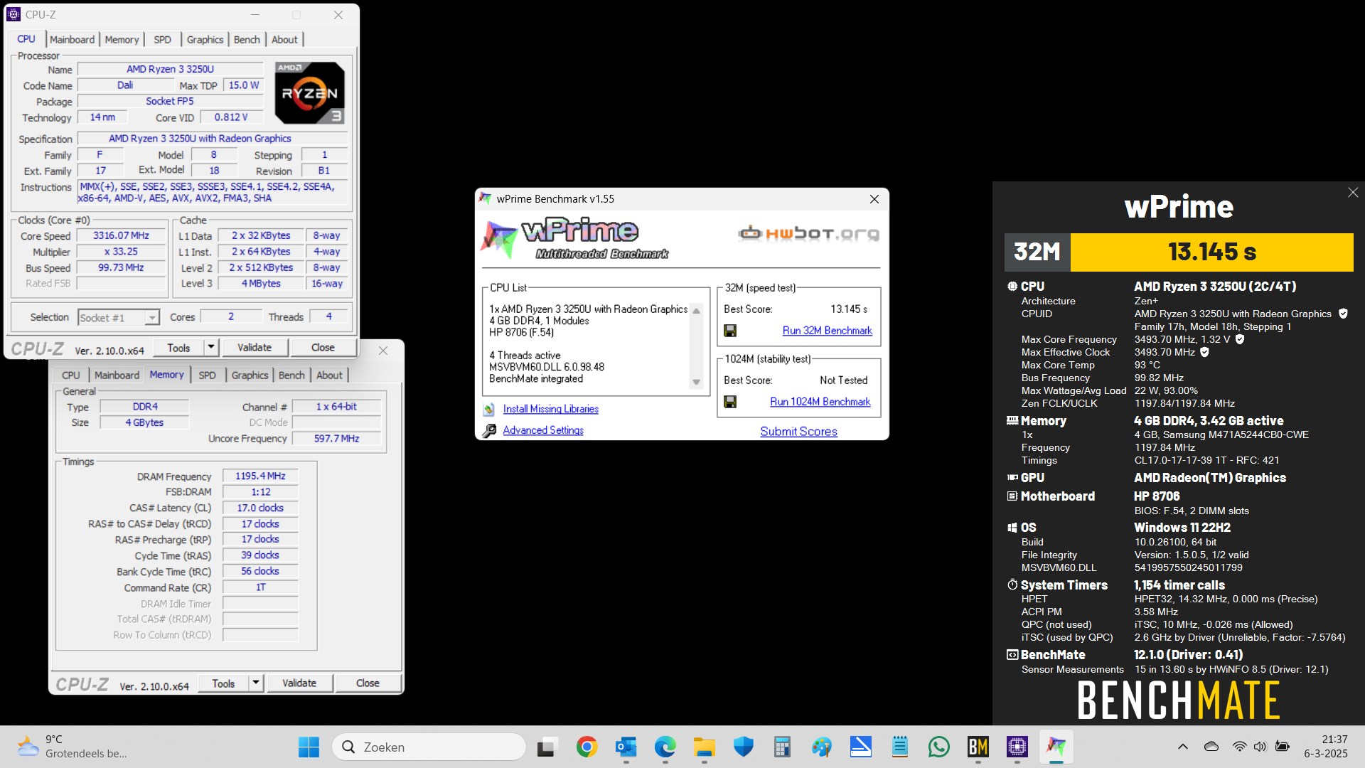Open WhatsApp from taskbar
Viewport: 1365px width, 768px height.
939,747
